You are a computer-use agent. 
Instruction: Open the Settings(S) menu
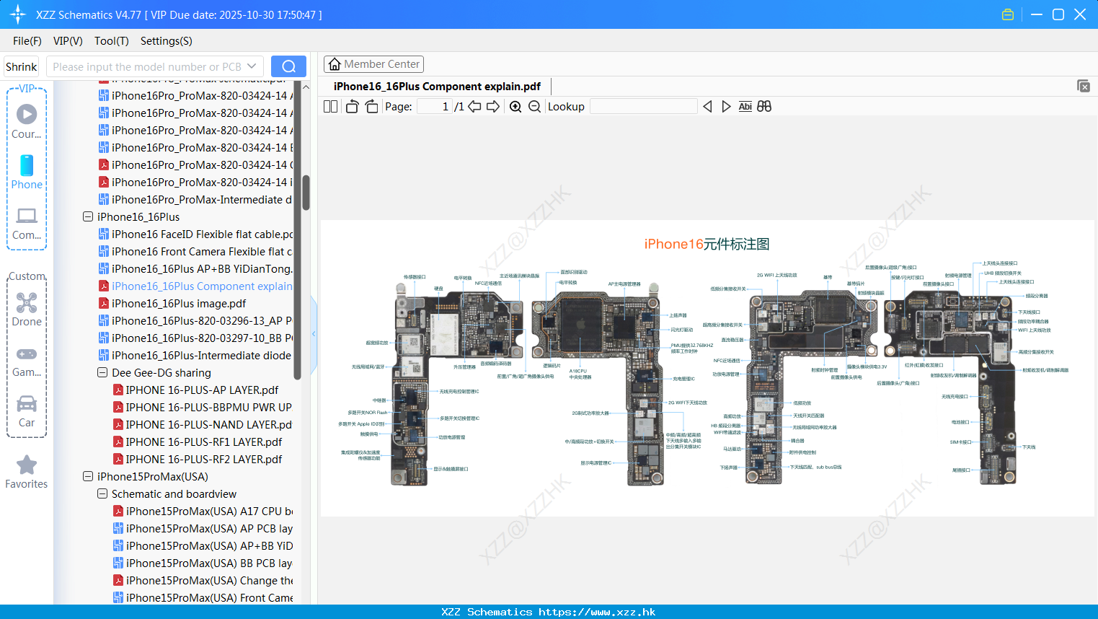(167, 41)
